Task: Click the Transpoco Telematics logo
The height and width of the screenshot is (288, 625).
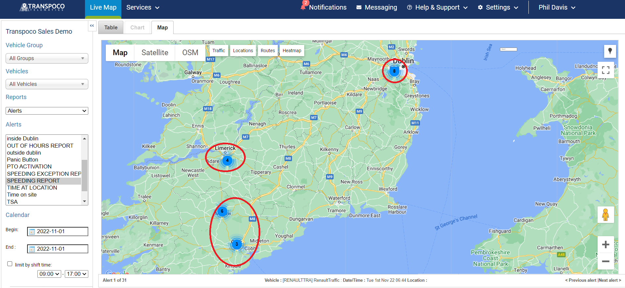Action: tap(42, 7)
